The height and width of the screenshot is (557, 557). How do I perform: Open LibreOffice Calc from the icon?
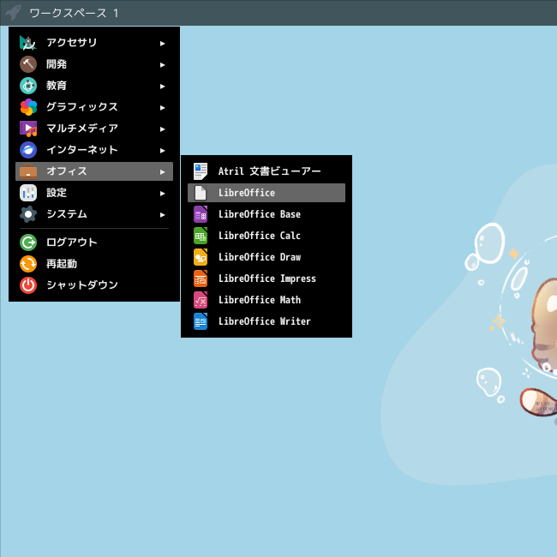tap(201, 236)
